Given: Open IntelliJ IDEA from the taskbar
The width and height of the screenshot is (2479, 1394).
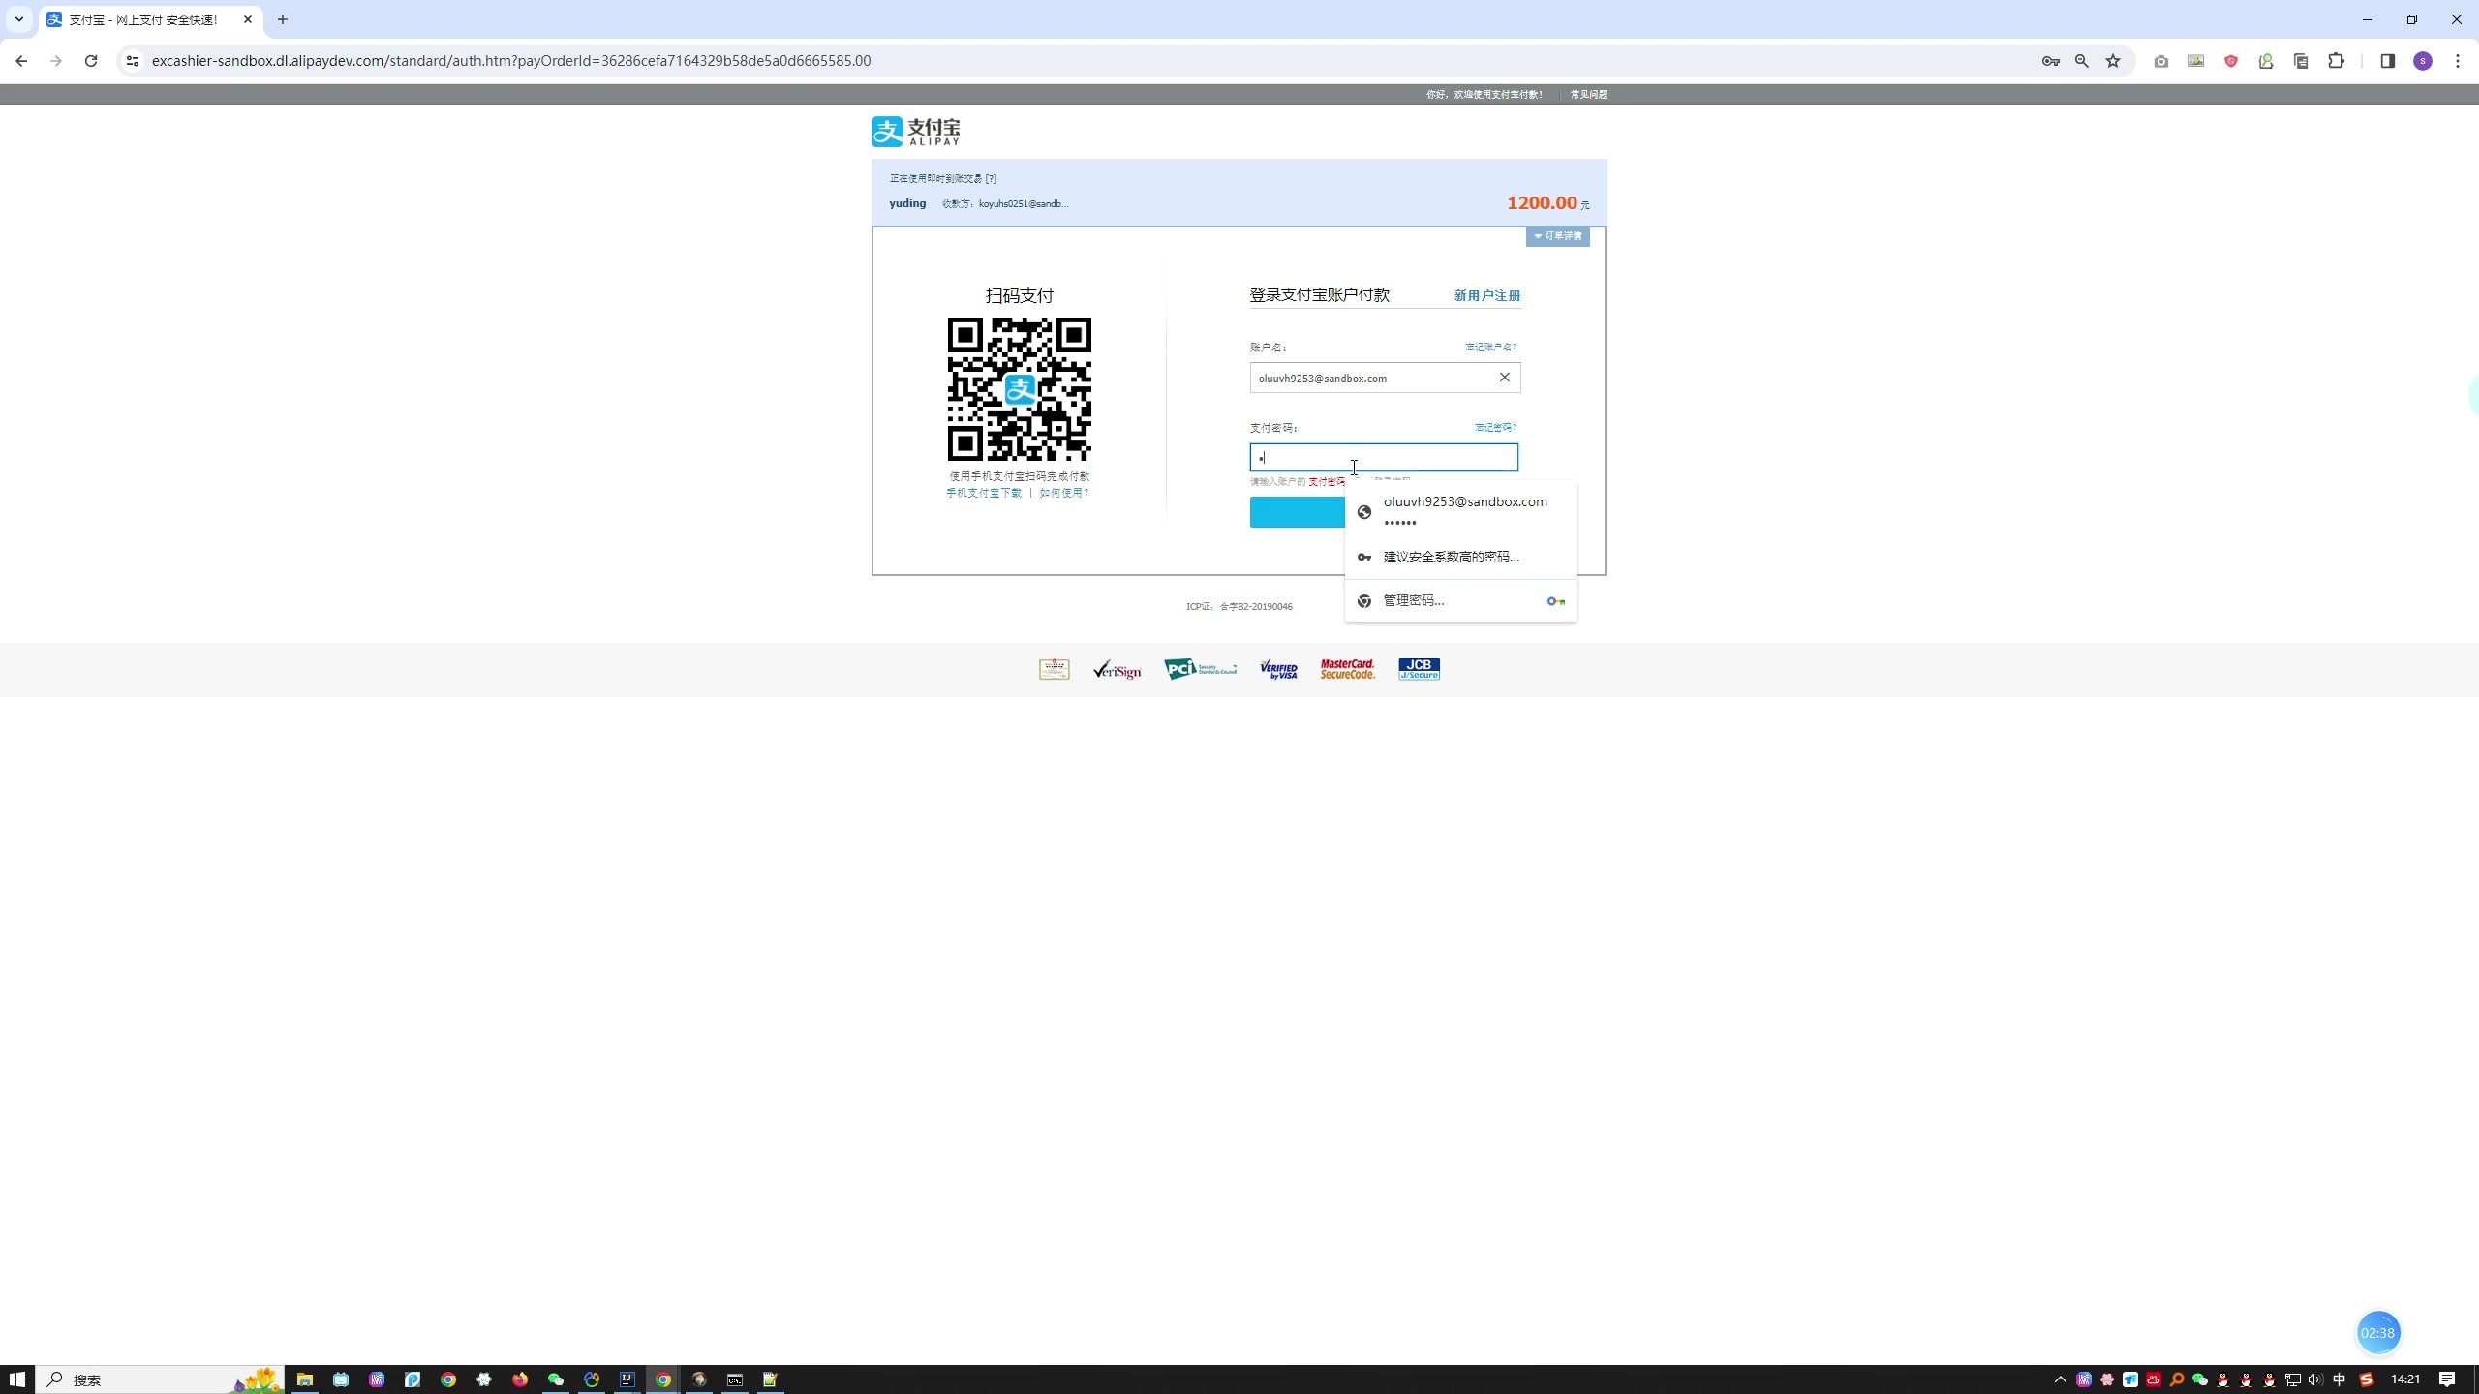Looking at the screenshot, I should tap(627, 1379).
